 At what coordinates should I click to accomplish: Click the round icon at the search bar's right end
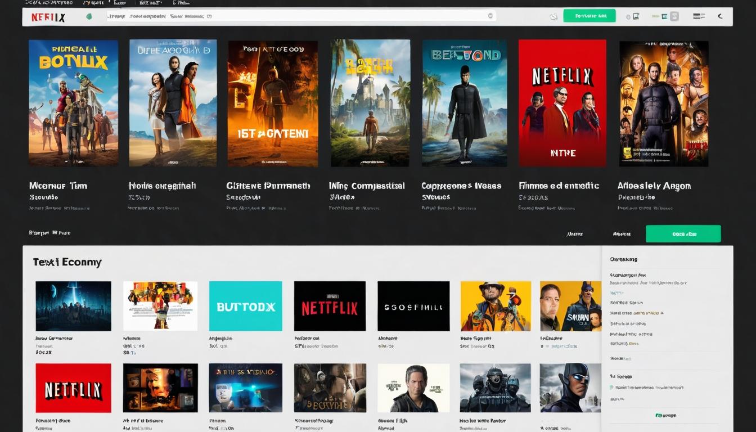tap(490, 16)
